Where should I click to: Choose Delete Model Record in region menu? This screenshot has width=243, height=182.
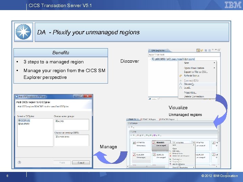pyautogui.click(x=182, y=156)
